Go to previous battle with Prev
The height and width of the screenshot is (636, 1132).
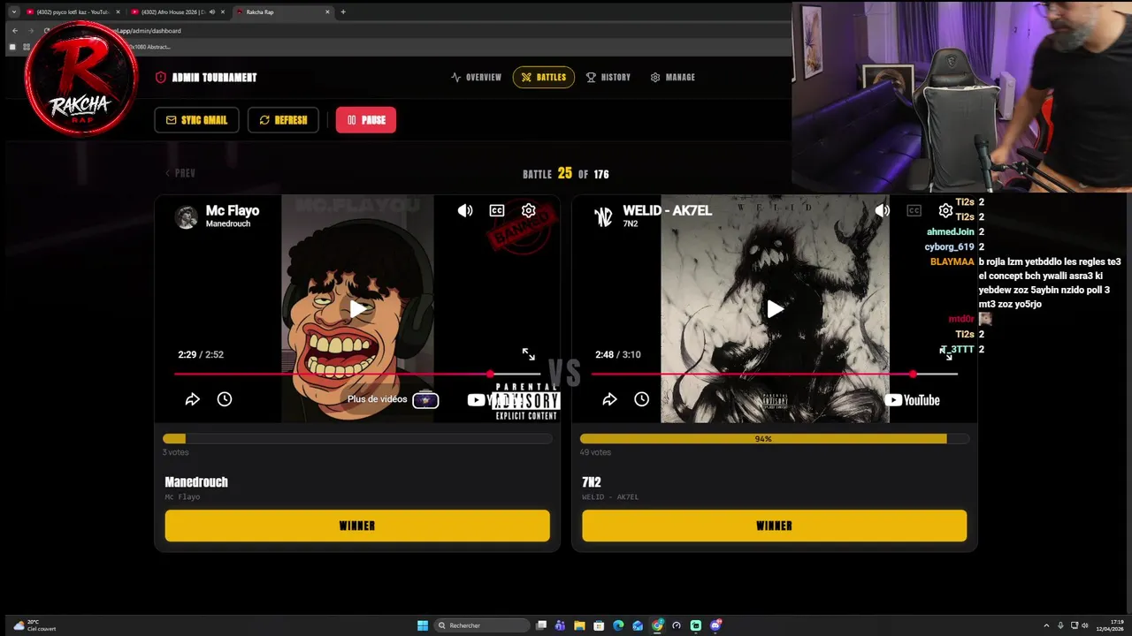coord(180,173)
